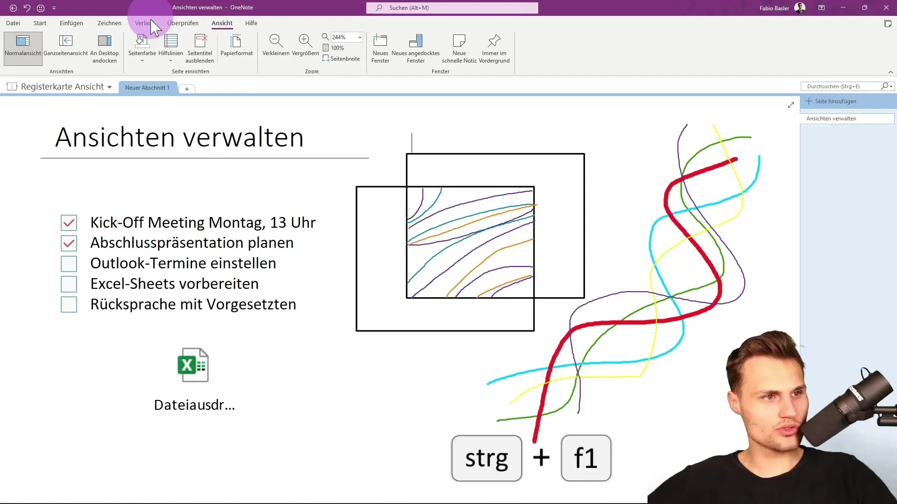Switch to the Einfügen ribbon tab
The image size is (897, 504).
tap(71, 23)
